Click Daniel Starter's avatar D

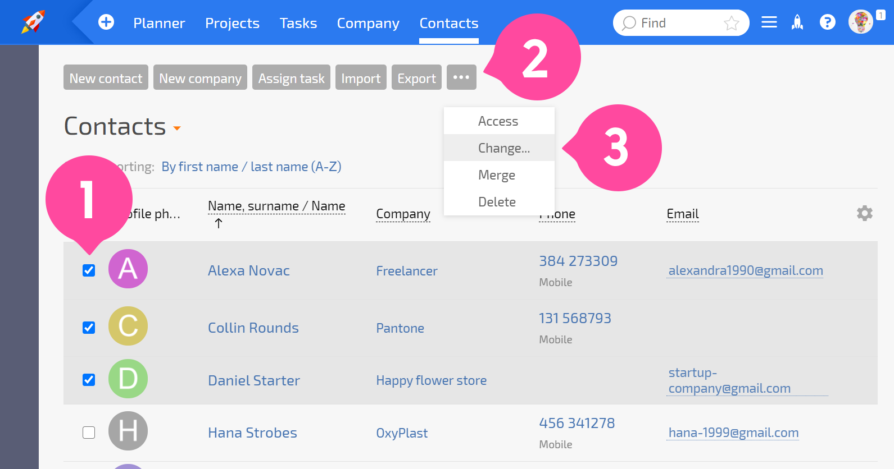(x=128, y=379)
